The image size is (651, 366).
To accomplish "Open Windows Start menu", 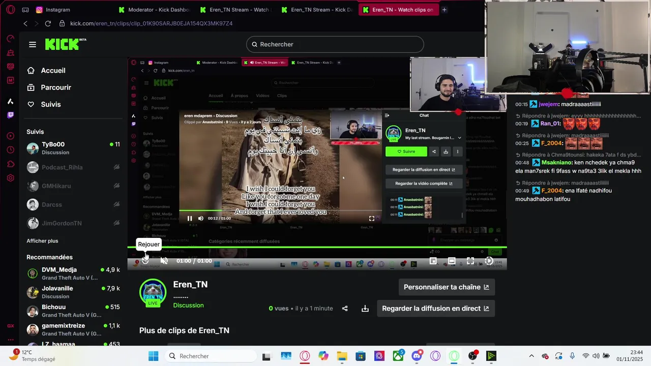I will coord(153,356).
